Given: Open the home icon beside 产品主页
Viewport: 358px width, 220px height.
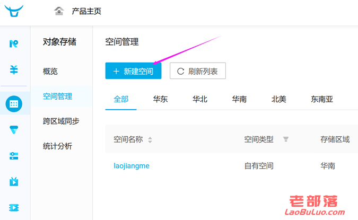Looking at the screenshot, I should [59, 11].
